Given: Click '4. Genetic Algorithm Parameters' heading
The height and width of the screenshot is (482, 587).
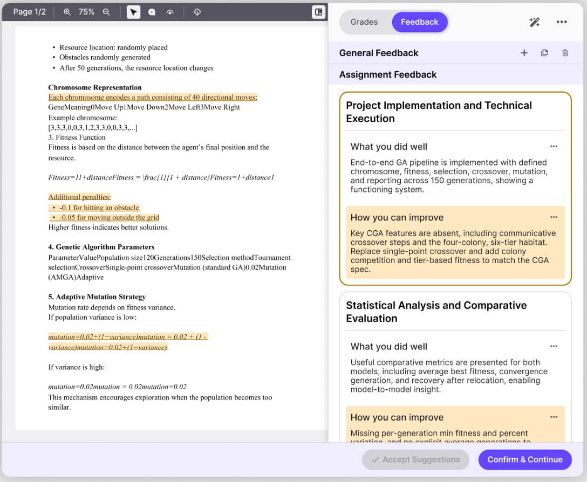Looking at the screenshot, I should point(101,247).
